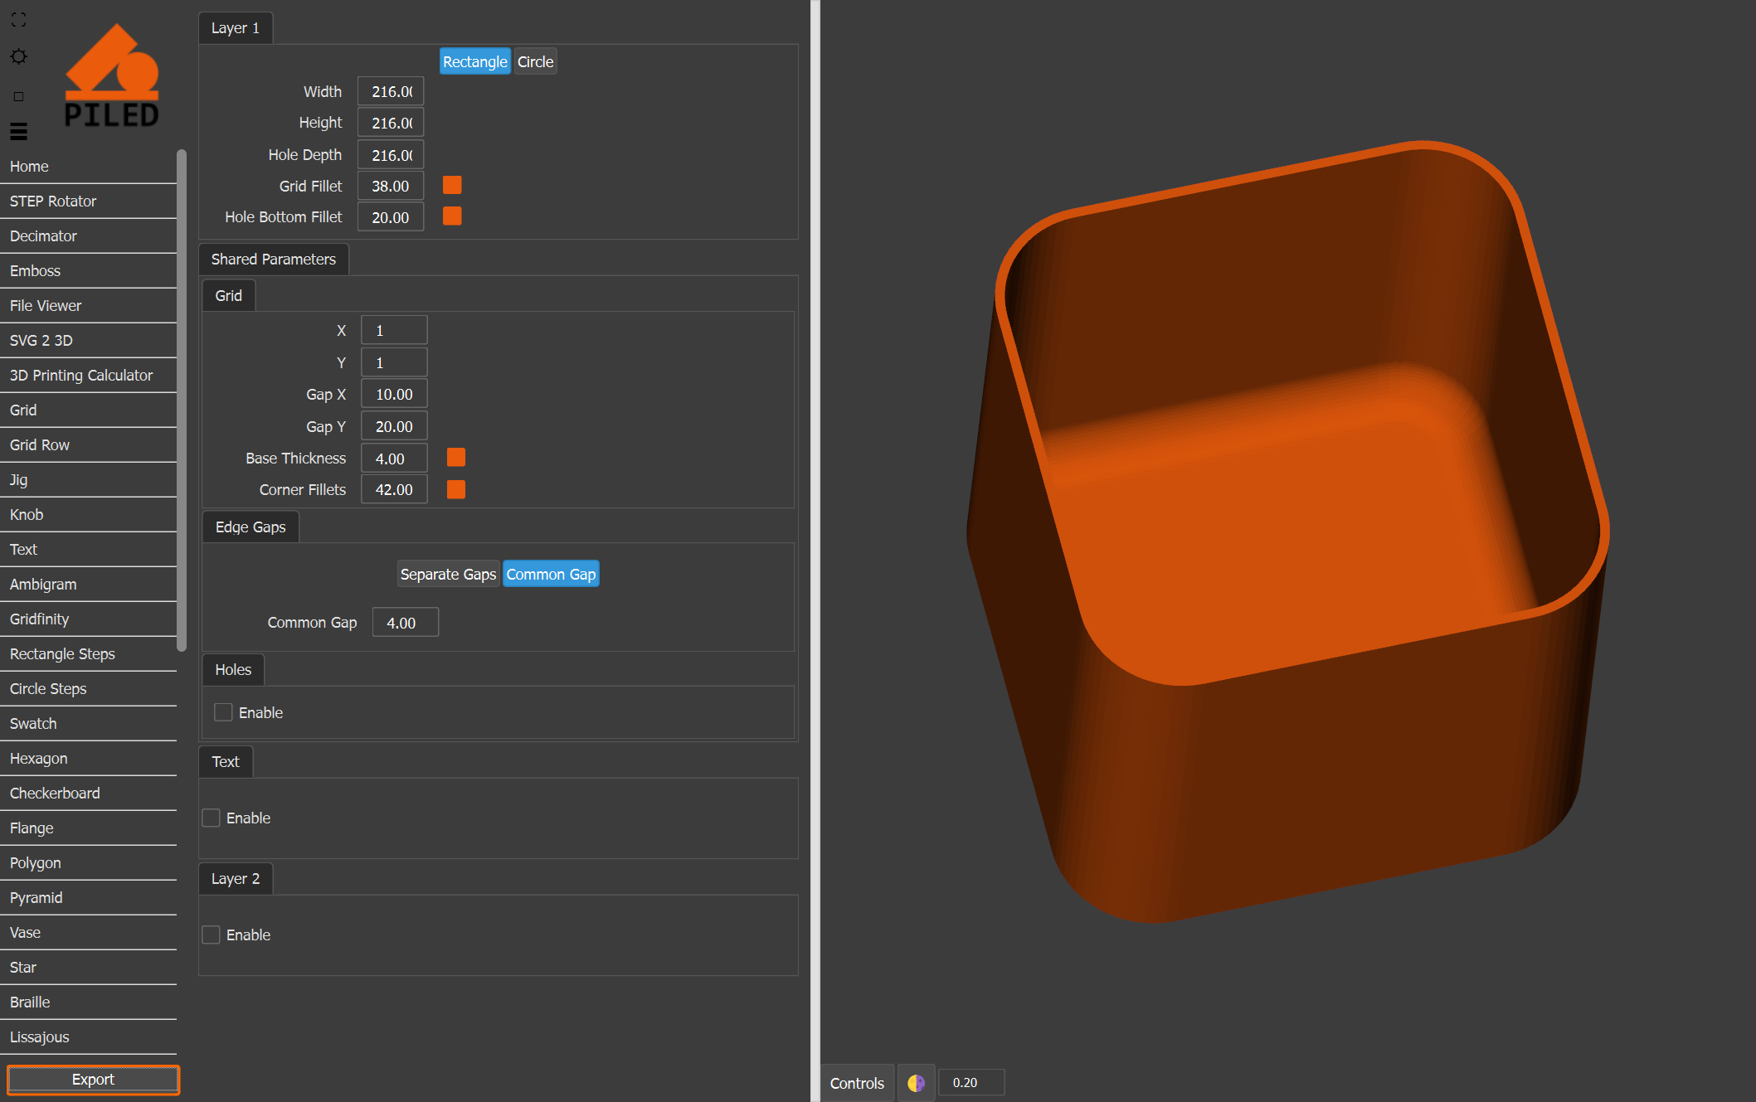The height and width of the screenshot is (1102, 1756).
Task: Open the Lissajous tool
Action: tap(88, 1037)
